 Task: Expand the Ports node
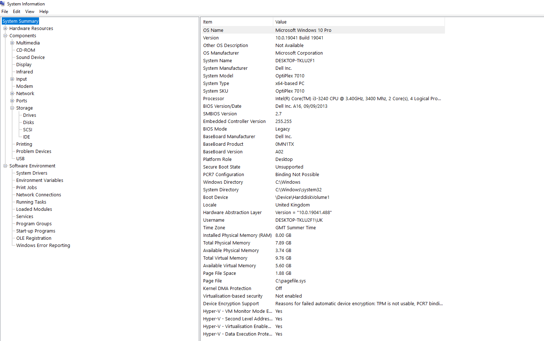click(12, 101)
